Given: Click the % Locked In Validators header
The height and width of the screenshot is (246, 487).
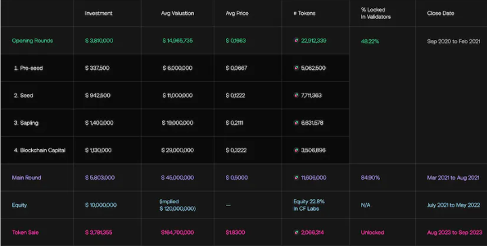Looking at the screenshot, I should tap(376, 14).
